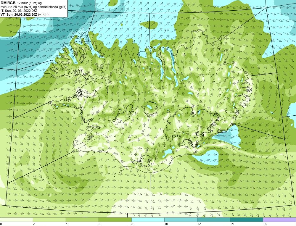Click the legend tick label '14'
Screen dimensions: 296x226
click(232, 224)
